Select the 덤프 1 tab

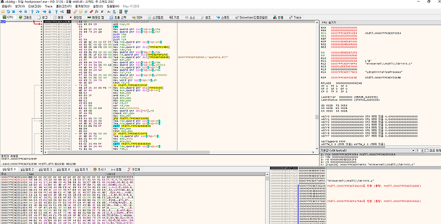pos(9,170)
